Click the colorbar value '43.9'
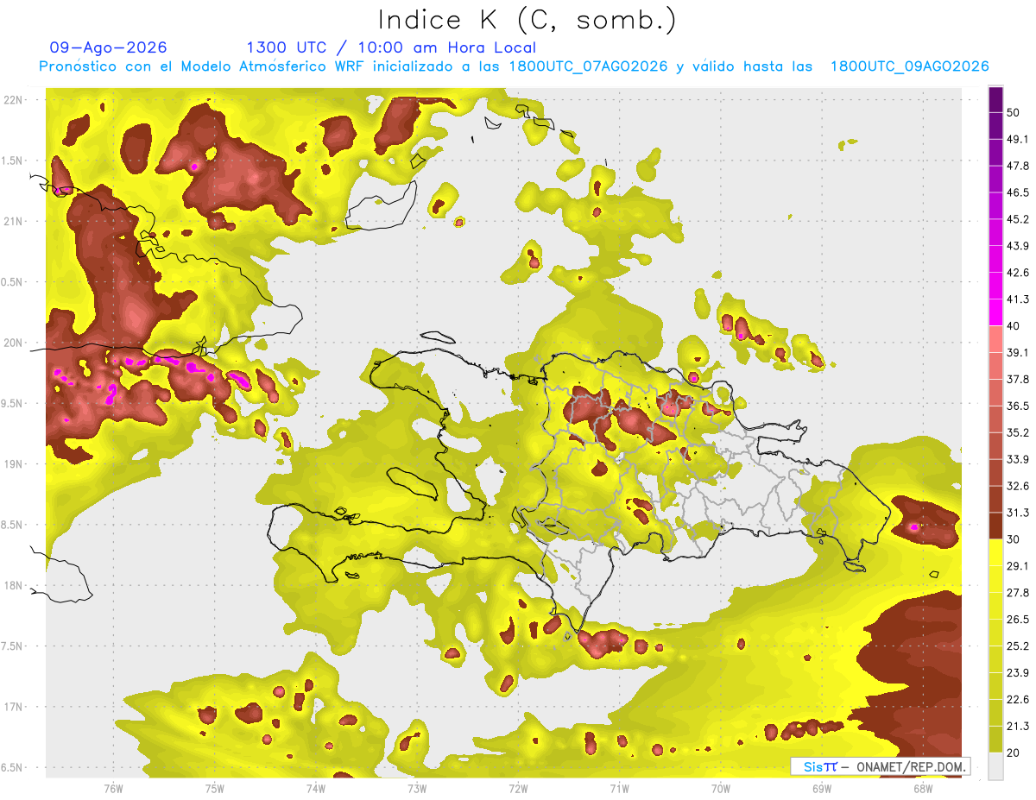This screenshot has width=1036, height=800. pos(1018,246)
